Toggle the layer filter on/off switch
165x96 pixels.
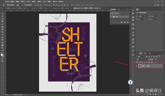[159, 56]
